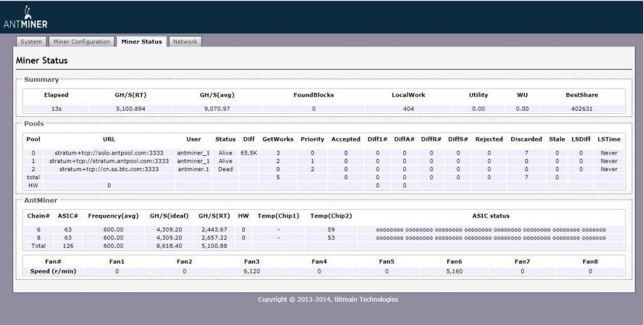The width and height of the screenshot is (643, 325).
Task: Select URL stratum+tcp://cn.ss.btc.com:3333
Action: coord(109,168)
